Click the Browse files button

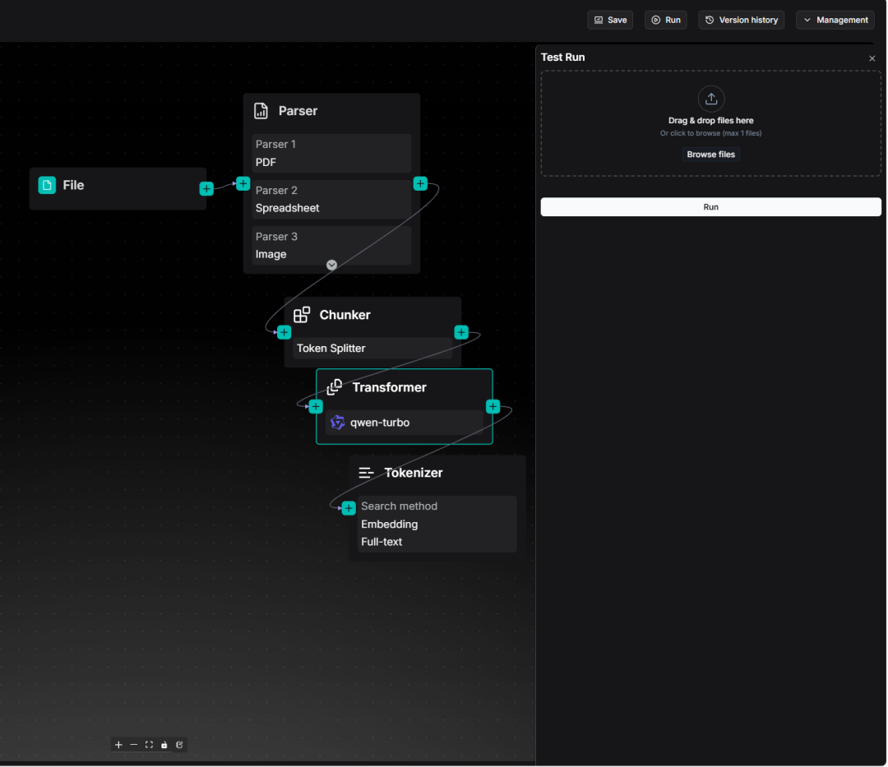coord(710,155)
